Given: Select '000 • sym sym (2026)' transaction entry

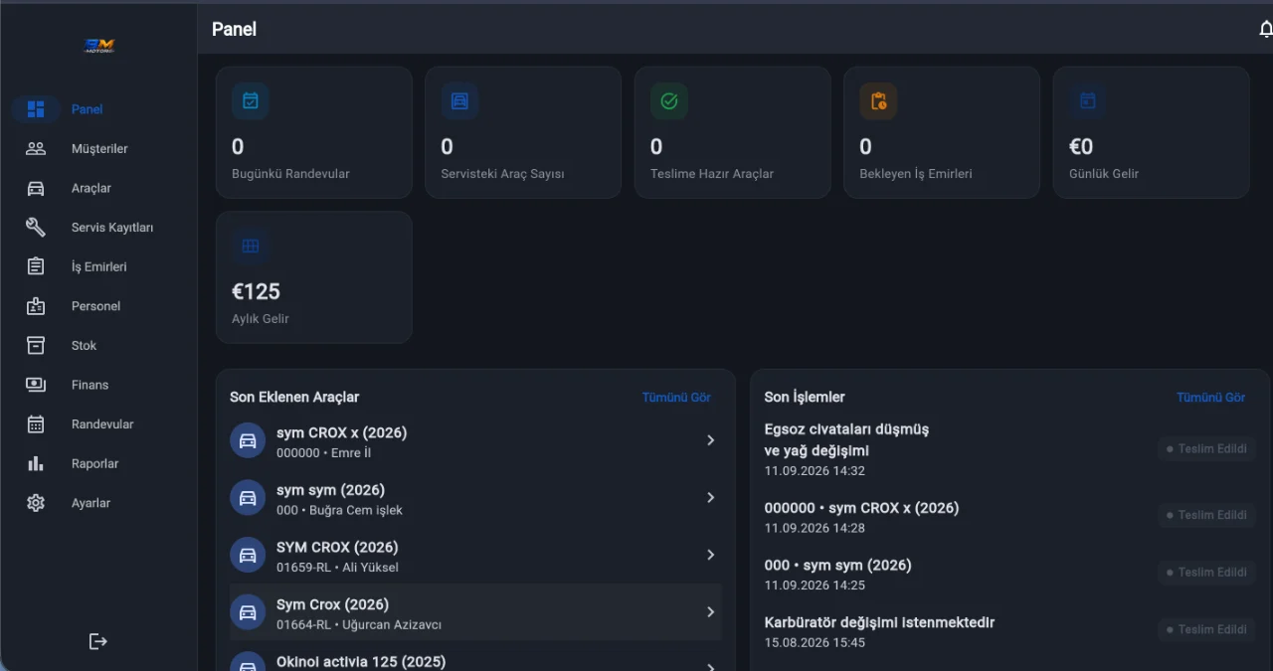Looking at the screenshot, I should click(837, 565).
